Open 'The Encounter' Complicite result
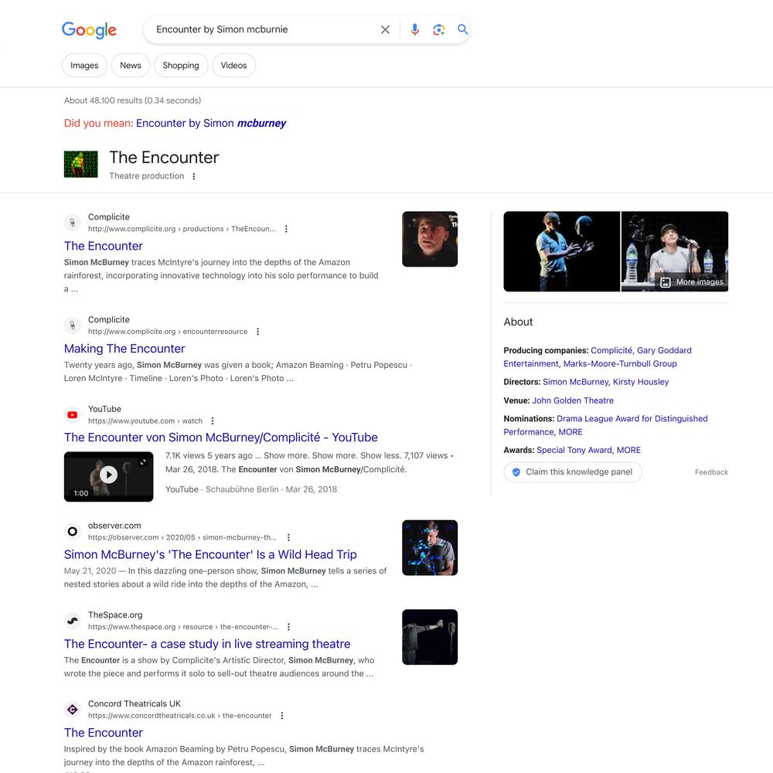 (x=104, y=246)
